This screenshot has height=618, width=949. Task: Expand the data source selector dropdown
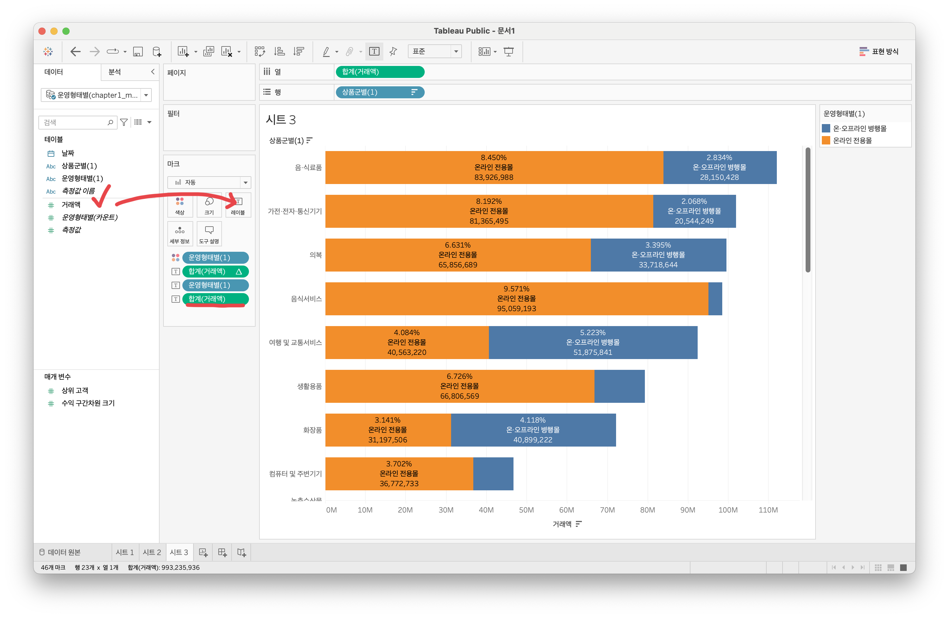coord(146,95)
